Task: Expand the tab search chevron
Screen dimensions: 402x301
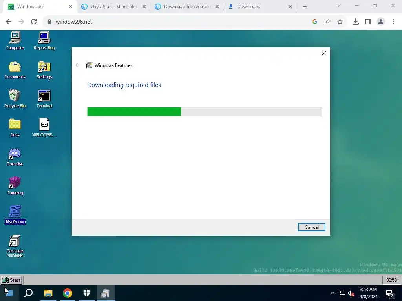Action: (x=339, y=5)
